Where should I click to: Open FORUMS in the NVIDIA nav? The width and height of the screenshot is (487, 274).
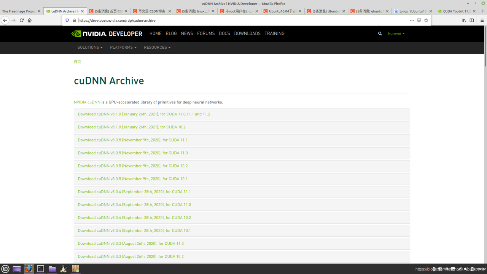(206, 33)
